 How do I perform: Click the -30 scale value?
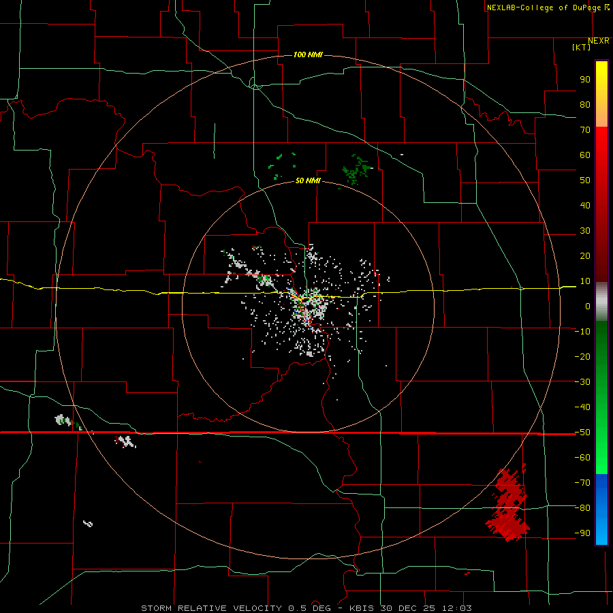[x=582, y=382]
